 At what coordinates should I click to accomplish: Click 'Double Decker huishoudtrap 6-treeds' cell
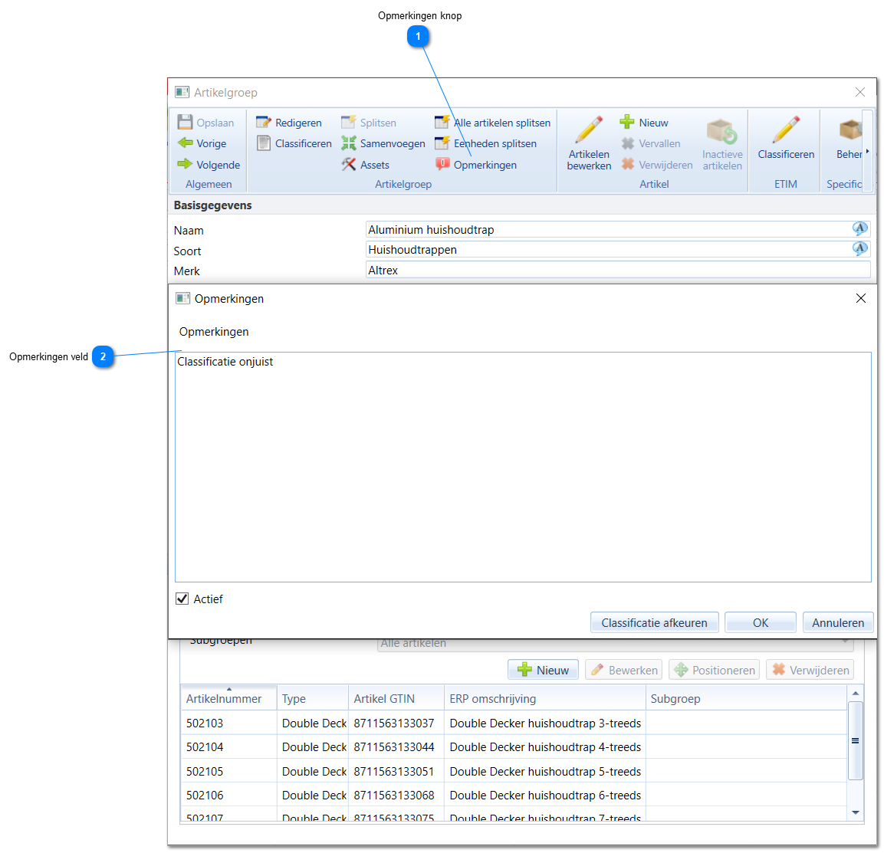coord(545,795)
